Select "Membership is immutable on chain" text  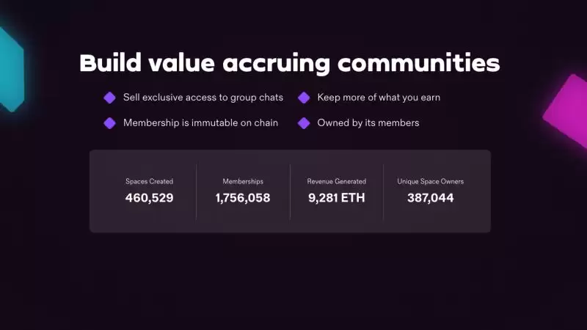200,123
